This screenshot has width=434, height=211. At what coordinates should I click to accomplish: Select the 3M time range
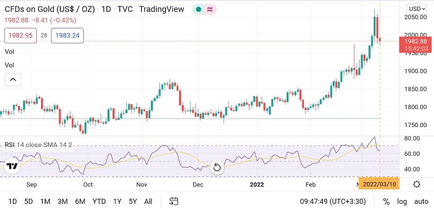pos(62,202)
